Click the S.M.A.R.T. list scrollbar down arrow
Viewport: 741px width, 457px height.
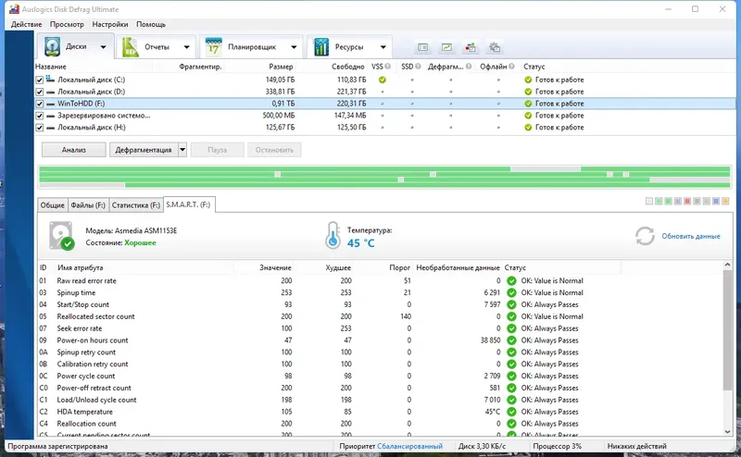(x=728, y=431)
